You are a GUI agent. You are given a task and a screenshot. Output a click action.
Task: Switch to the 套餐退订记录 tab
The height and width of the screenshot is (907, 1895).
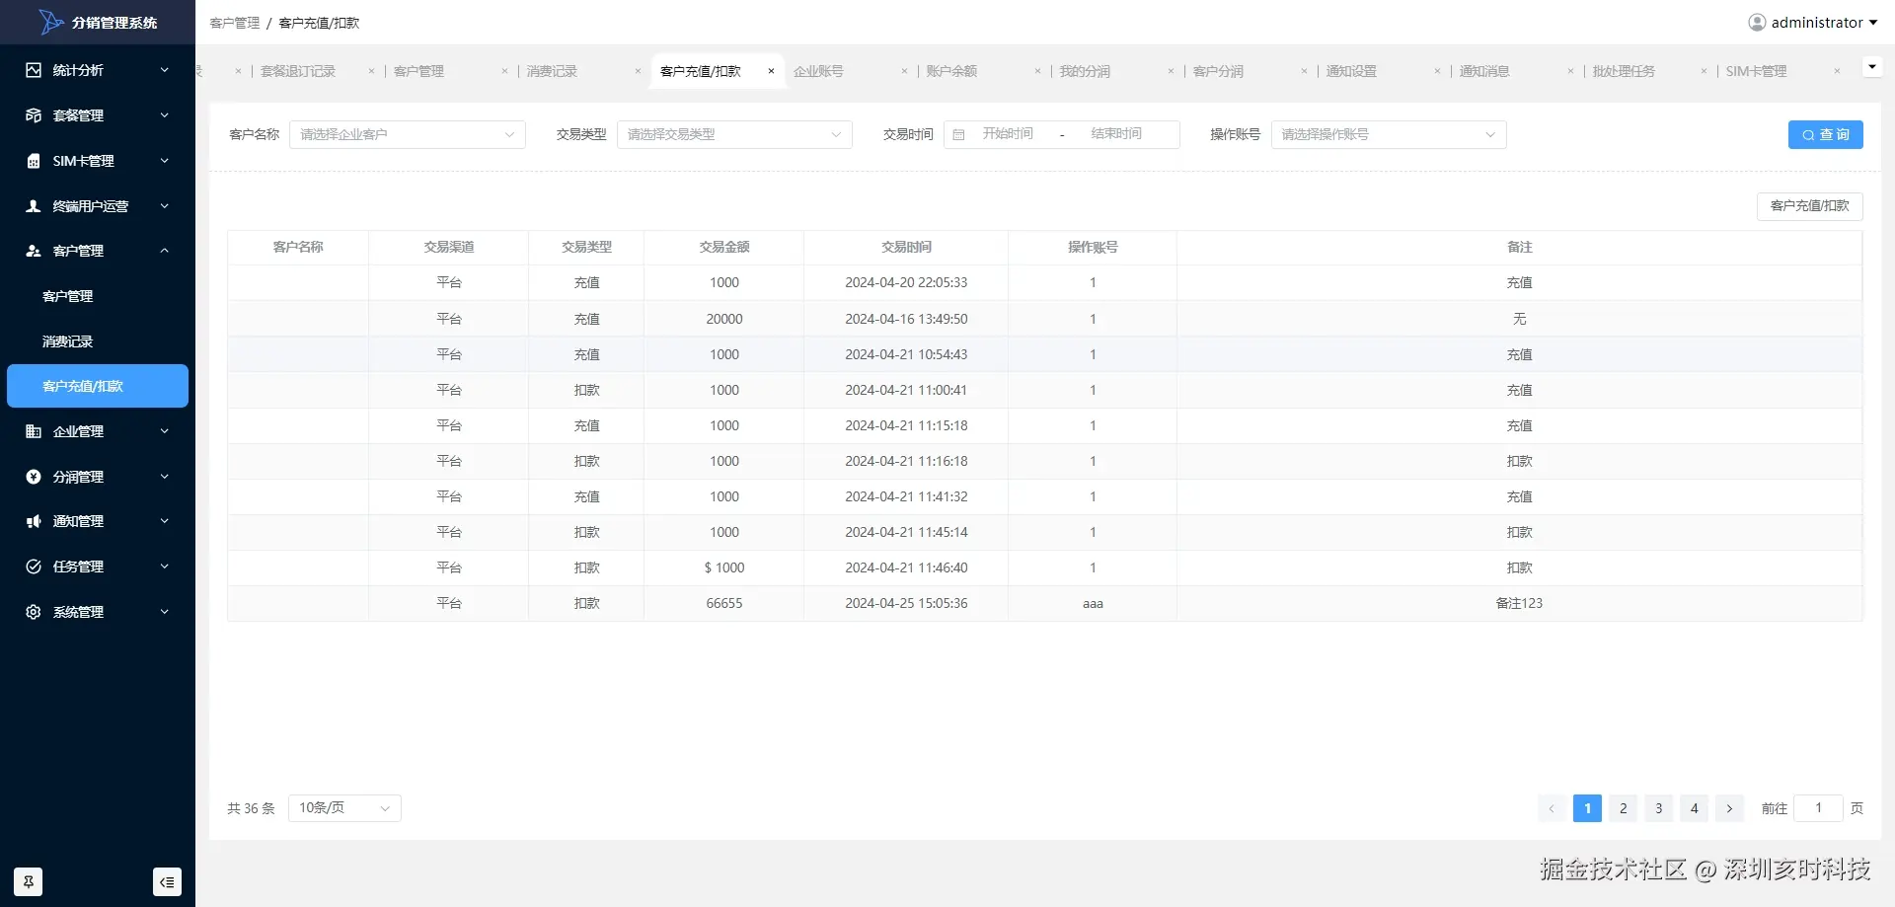click(x=298, y=71)
